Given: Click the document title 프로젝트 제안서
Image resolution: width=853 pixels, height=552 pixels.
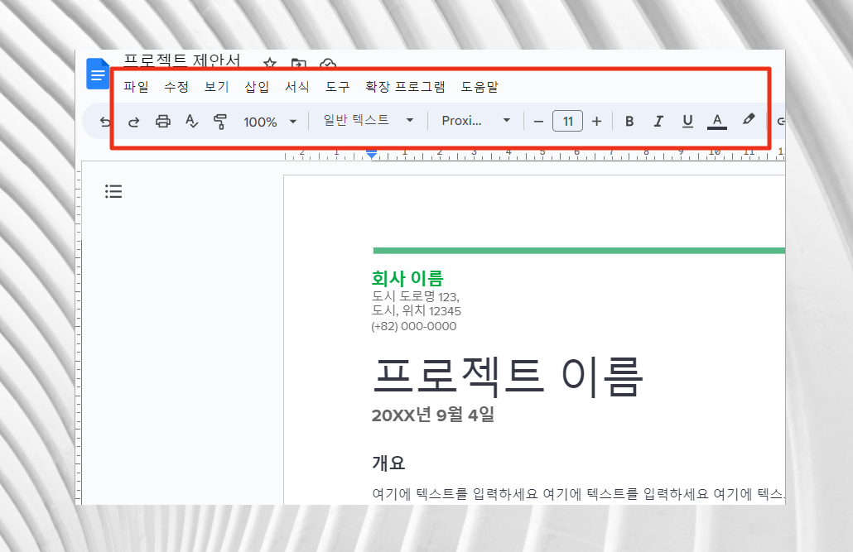Looking at the screenshot, I should (181, 60).
